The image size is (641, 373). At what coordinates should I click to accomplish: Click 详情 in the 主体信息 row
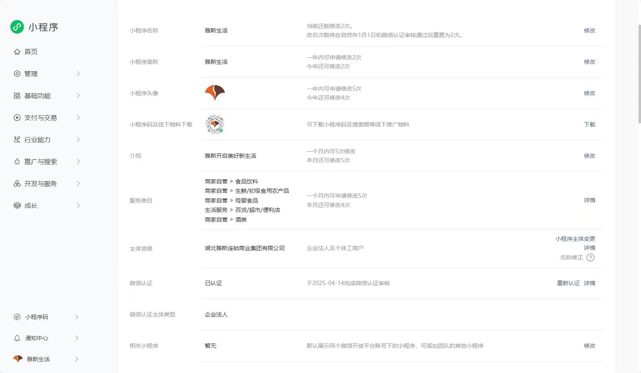point(590,248)
